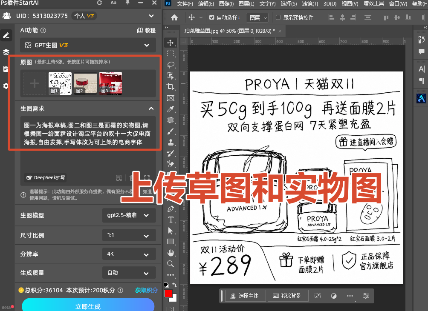428x311 pixels.
Task: Click the DeepSeek扩写 button
Action: coord(45,177)
